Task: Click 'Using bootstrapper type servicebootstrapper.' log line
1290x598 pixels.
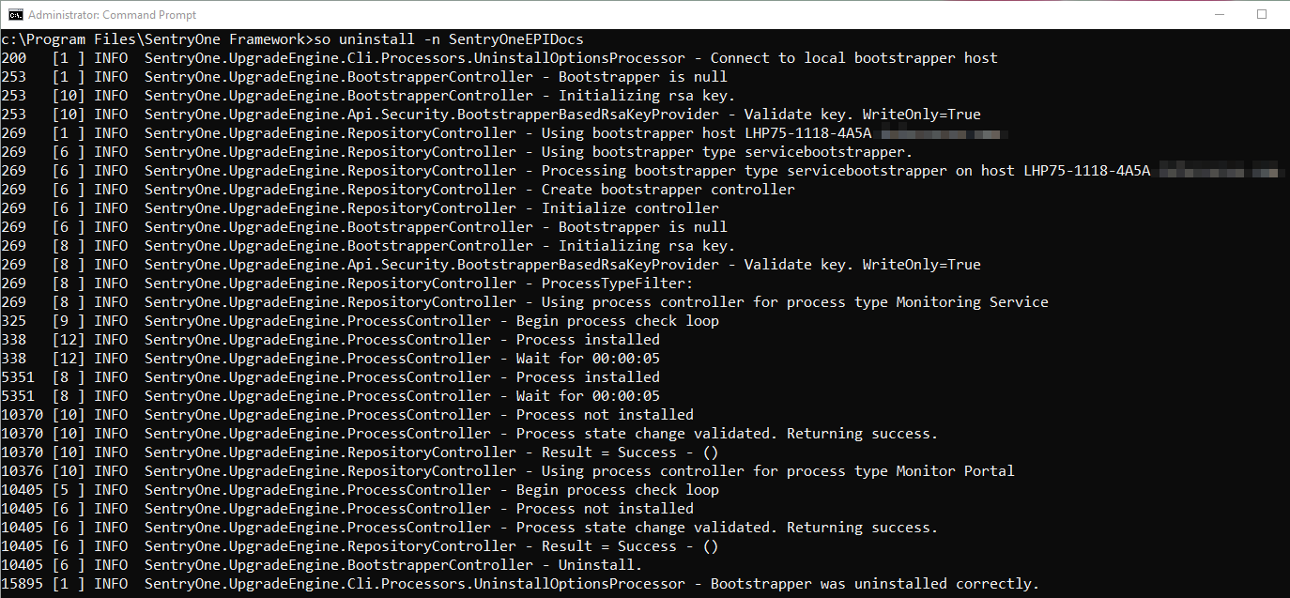Action: point(727,152)
